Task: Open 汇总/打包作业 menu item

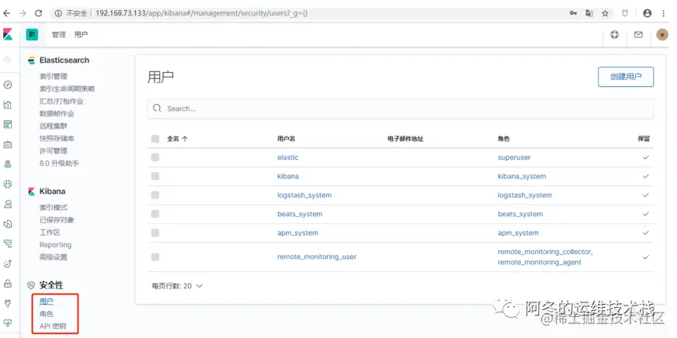Action: pos(61,102)
